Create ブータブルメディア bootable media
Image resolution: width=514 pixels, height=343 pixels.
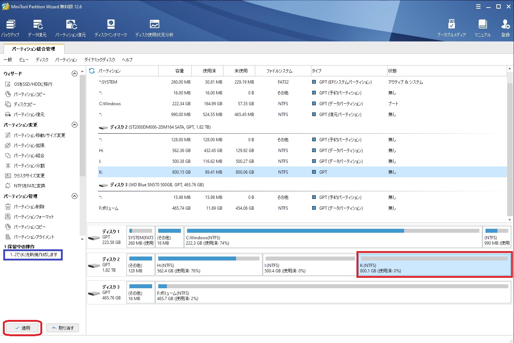click(x=451, y=28)
